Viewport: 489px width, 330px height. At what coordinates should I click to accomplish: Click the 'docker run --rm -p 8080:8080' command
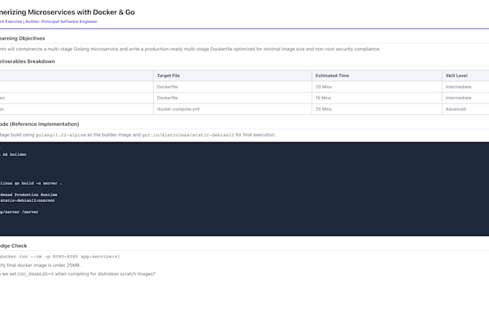[60, 257]
